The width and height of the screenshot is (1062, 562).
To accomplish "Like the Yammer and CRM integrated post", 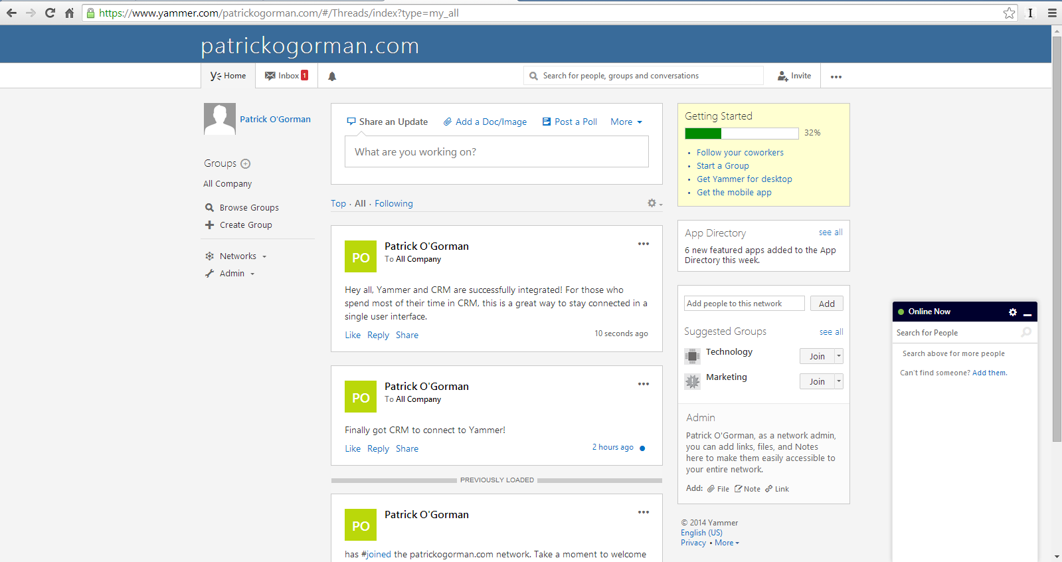I will click(353, 335).
